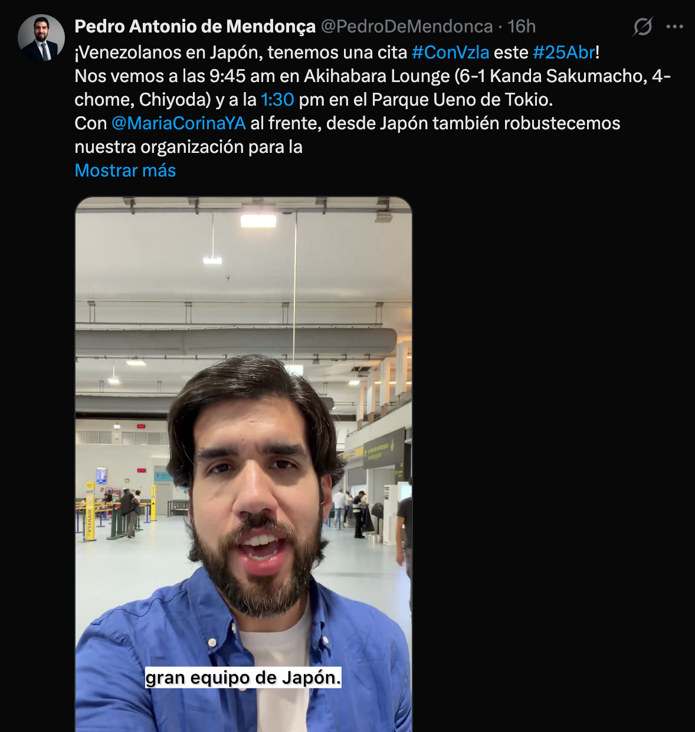Open the @MariaCorinaYA mention
This screenshot has height=732, width=695.
tap(178, 123)
